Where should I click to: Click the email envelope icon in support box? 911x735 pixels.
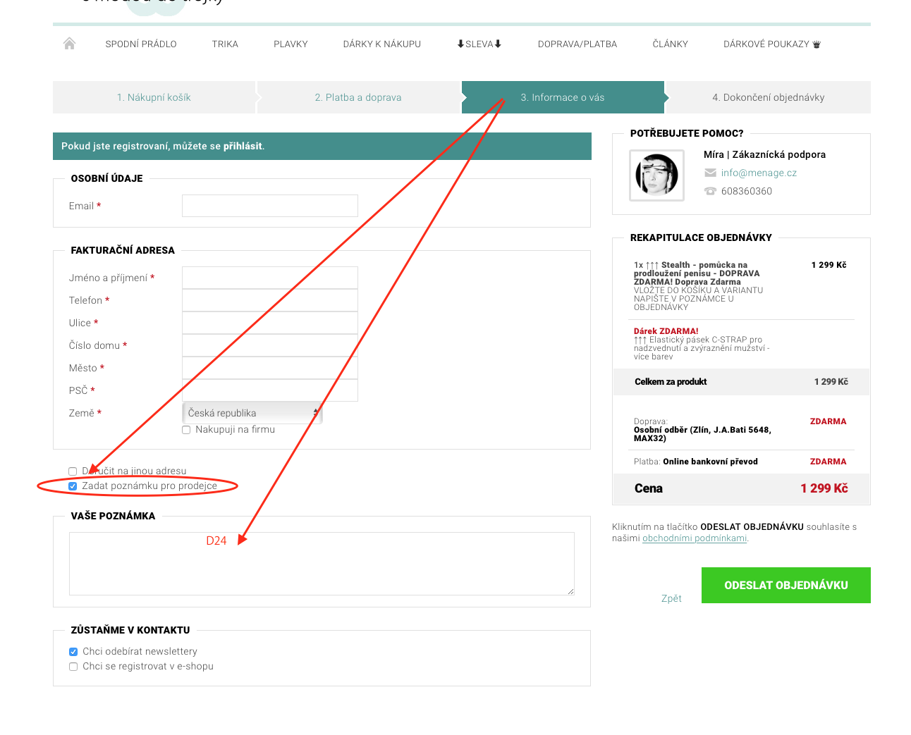click(710, 173)
